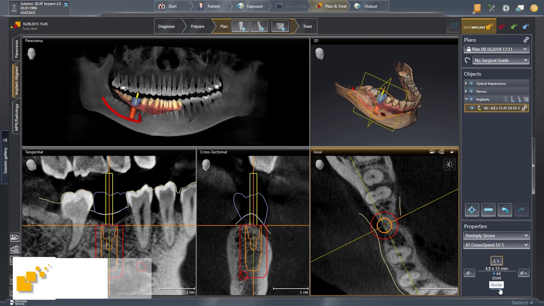Add implant using the first Plan step icon
This screenshot has height=306, width=544.
[241, 26]
